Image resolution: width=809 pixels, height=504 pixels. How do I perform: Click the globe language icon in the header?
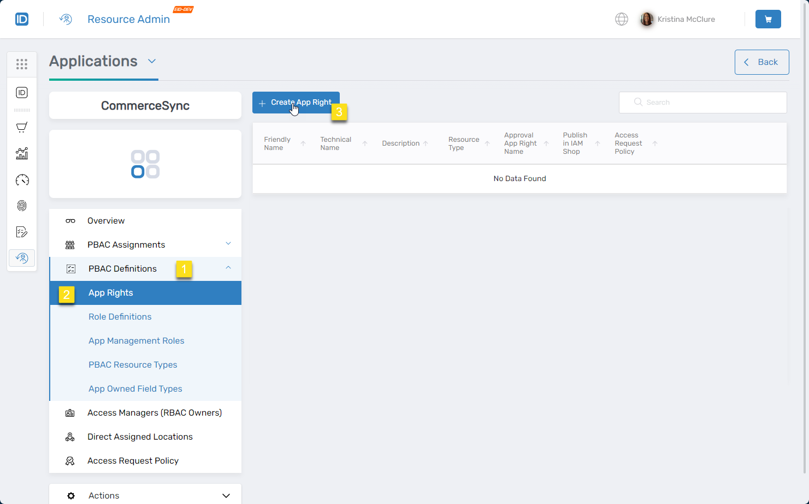(621, 19)
